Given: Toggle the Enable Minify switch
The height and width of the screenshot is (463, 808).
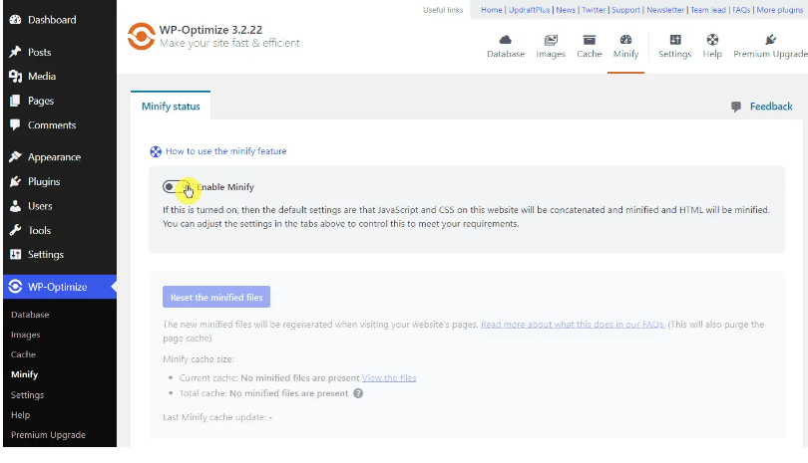Looking at the screenshot, I should [x=177, y=187].
